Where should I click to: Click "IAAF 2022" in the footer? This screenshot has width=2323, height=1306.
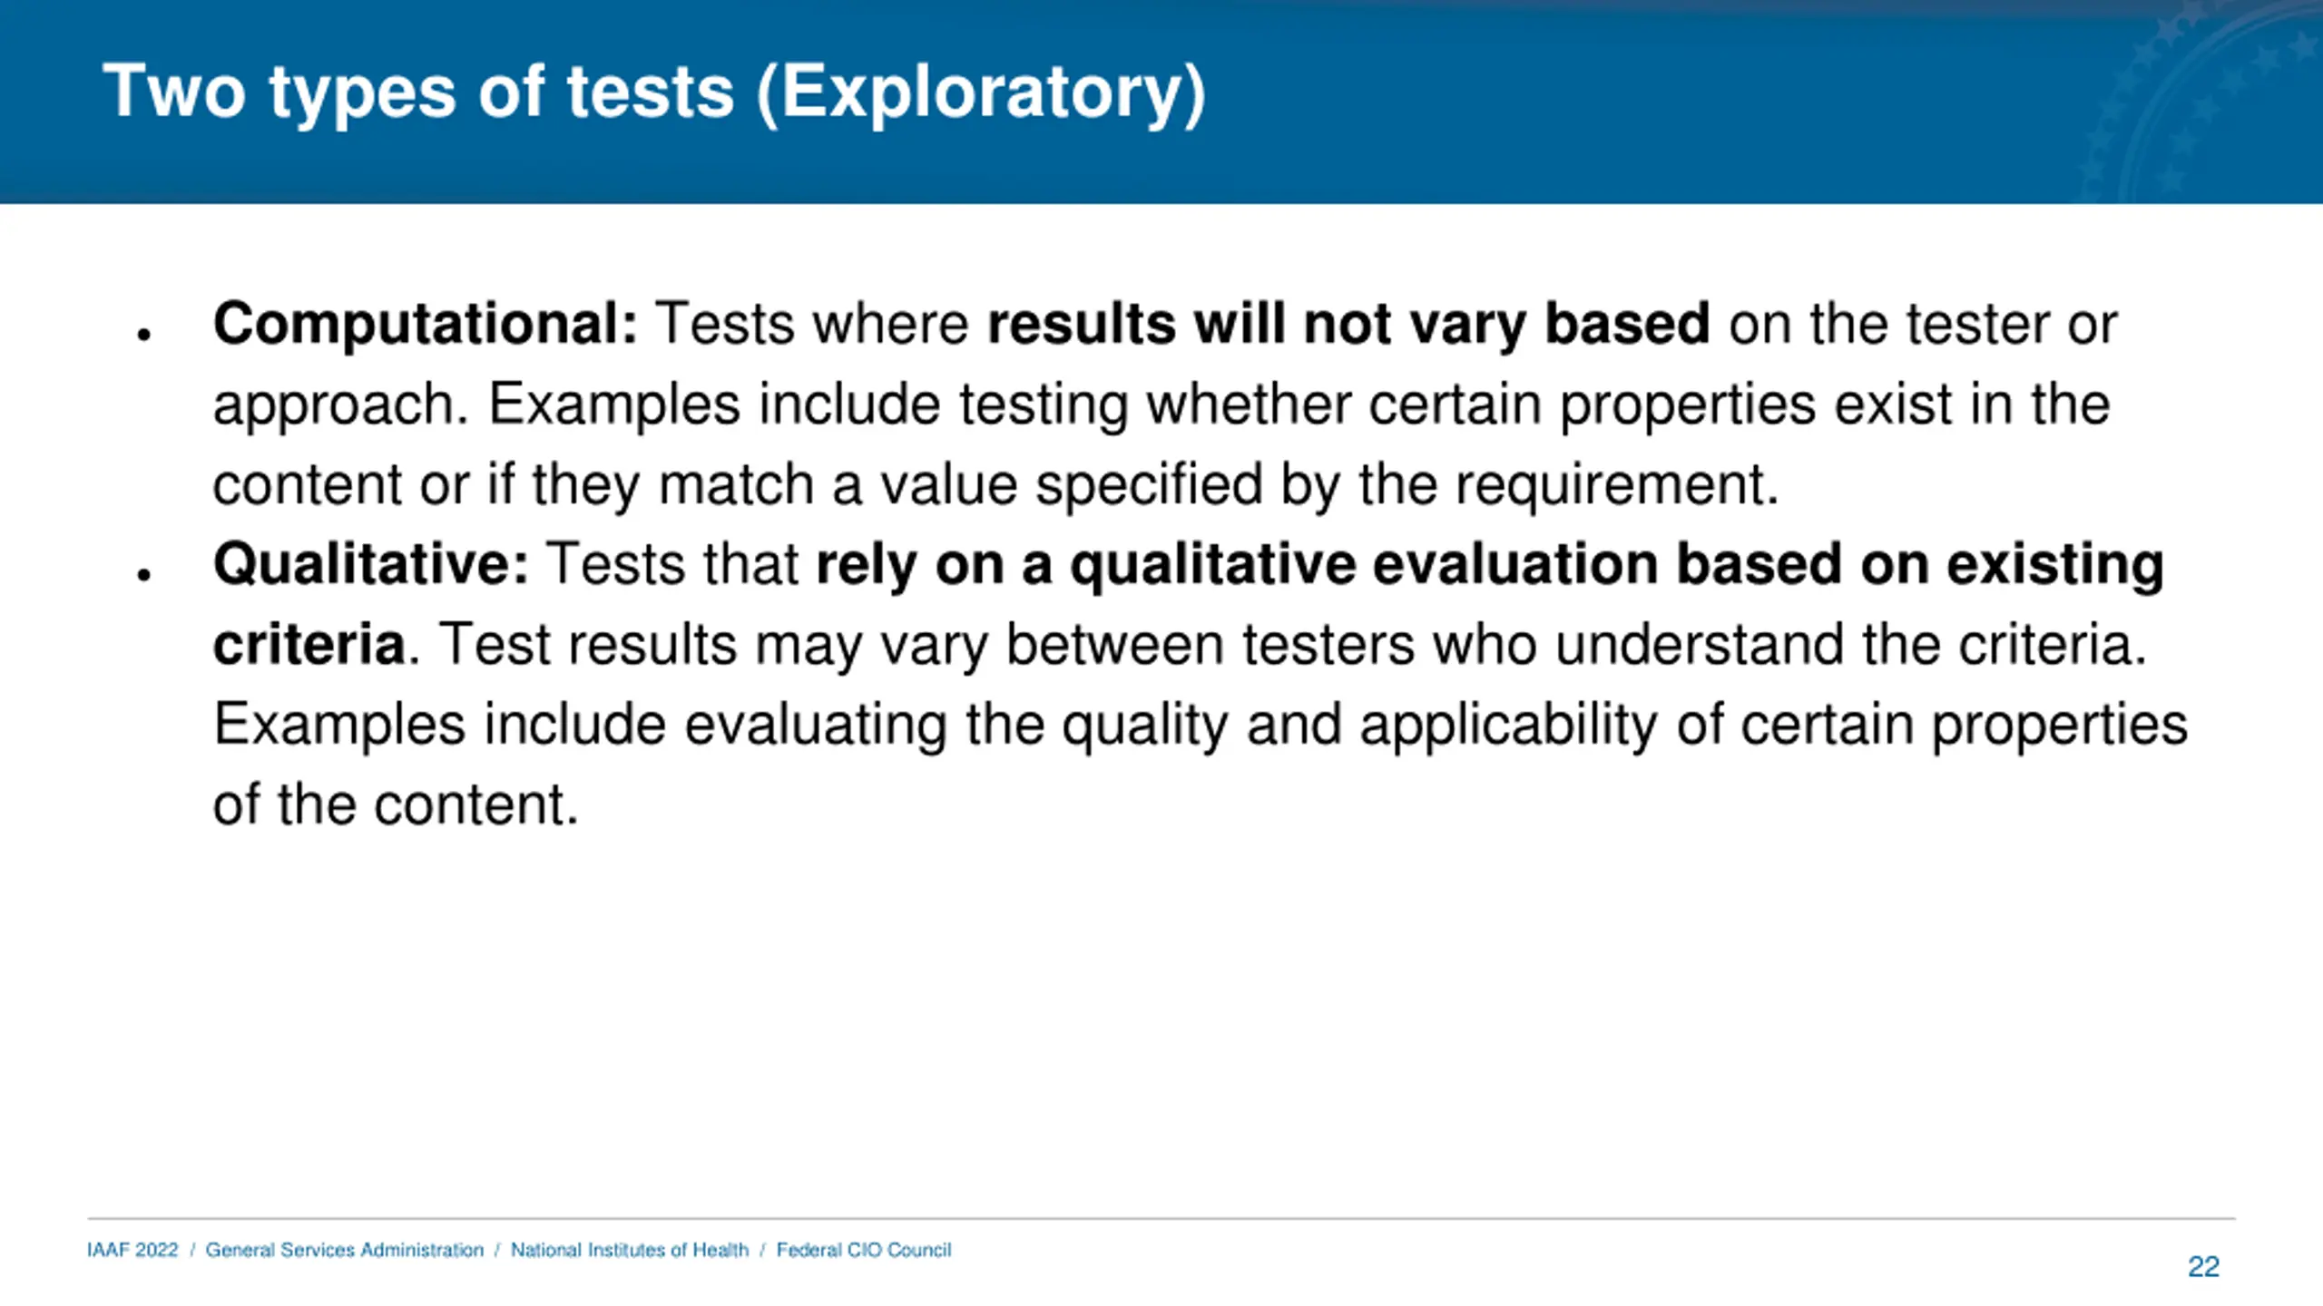[x=132, y=1250]
